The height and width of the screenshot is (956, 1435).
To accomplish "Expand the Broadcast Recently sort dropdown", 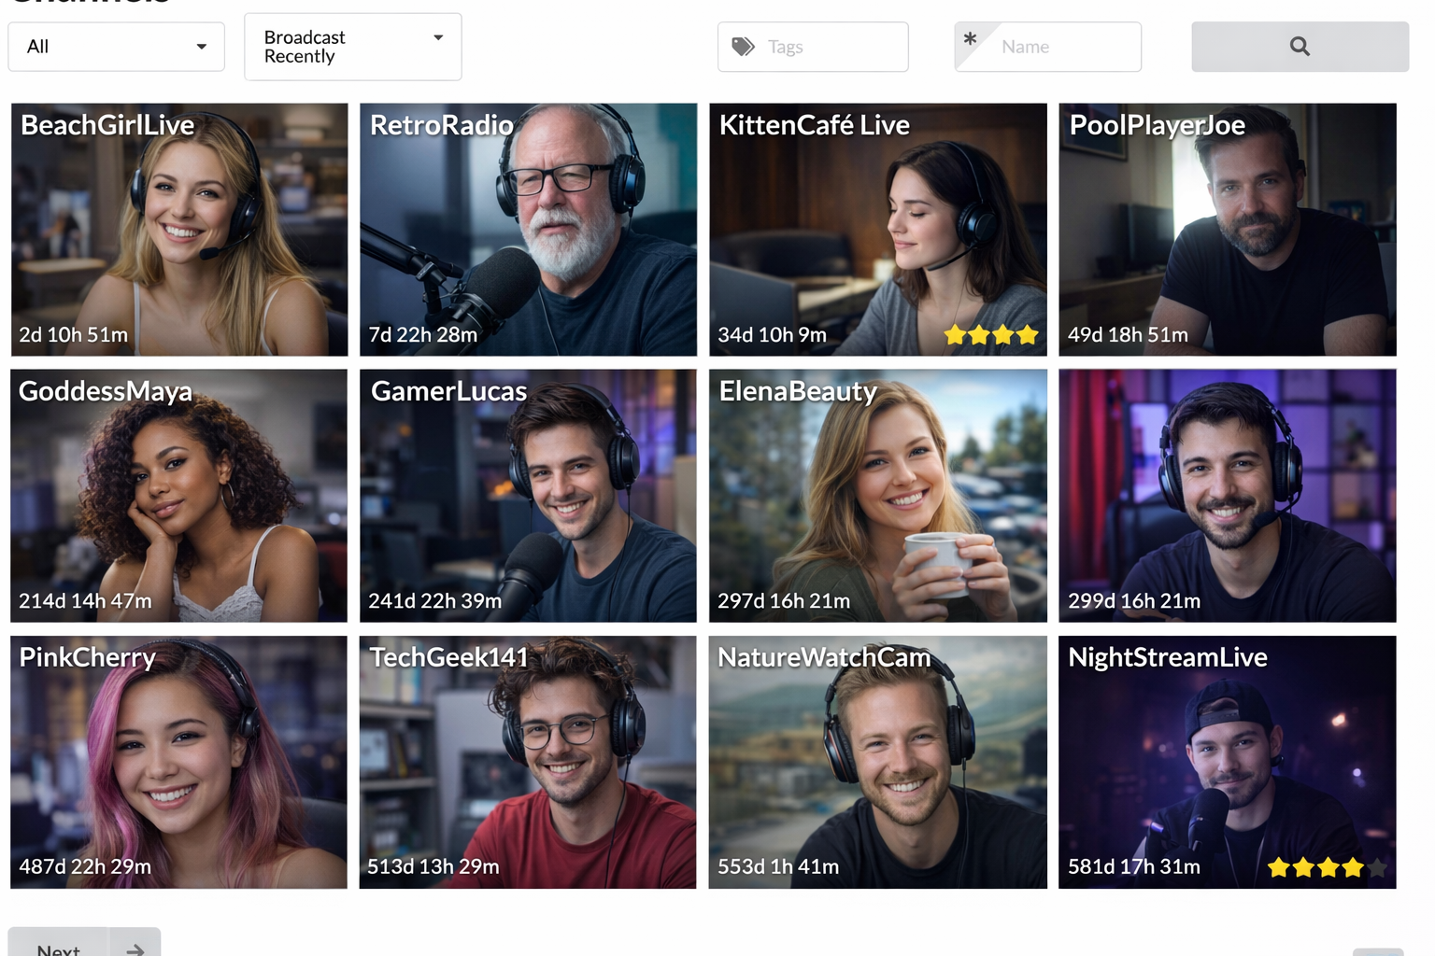I will click(x=352, y=47).
